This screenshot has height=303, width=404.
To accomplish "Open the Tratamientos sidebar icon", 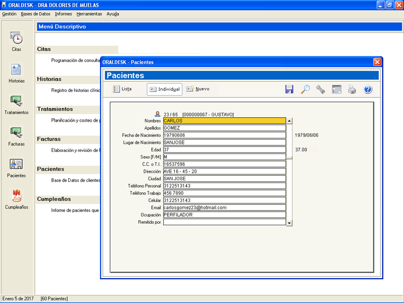I will (x=16, y=101).
